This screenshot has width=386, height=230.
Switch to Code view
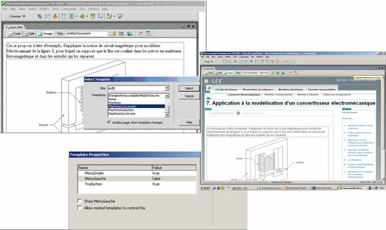(14, 34)
